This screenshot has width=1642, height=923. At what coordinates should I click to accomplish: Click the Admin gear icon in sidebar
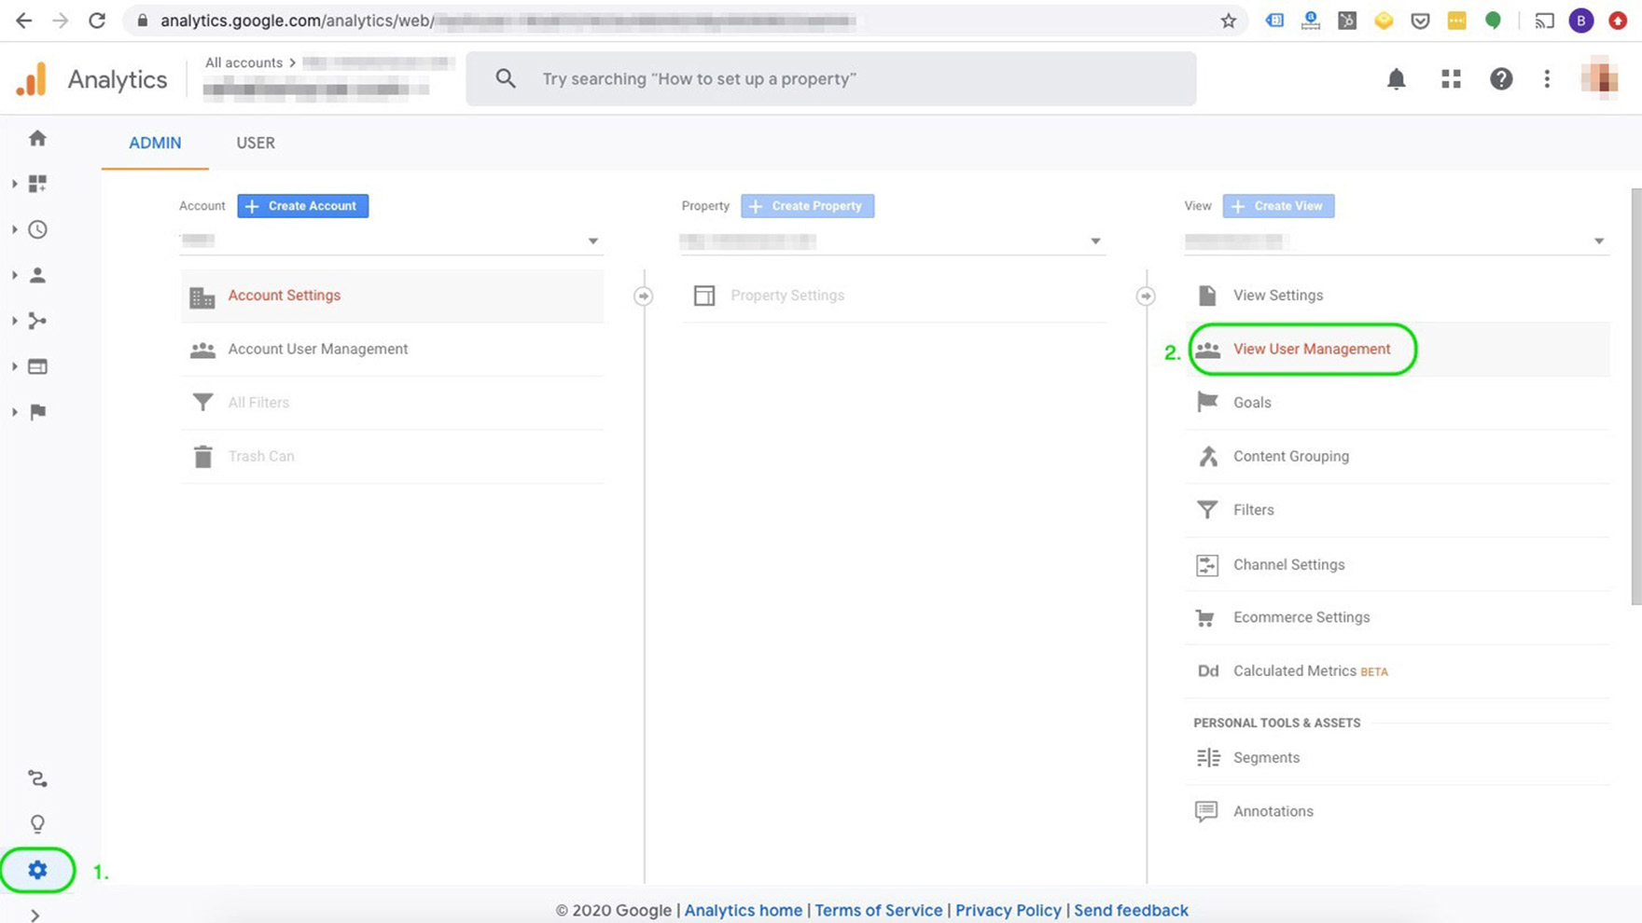37,870
